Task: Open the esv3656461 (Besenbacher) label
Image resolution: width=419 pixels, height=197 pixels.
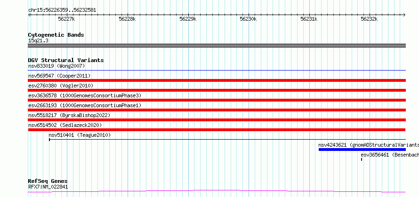Action: coord(390,155)
